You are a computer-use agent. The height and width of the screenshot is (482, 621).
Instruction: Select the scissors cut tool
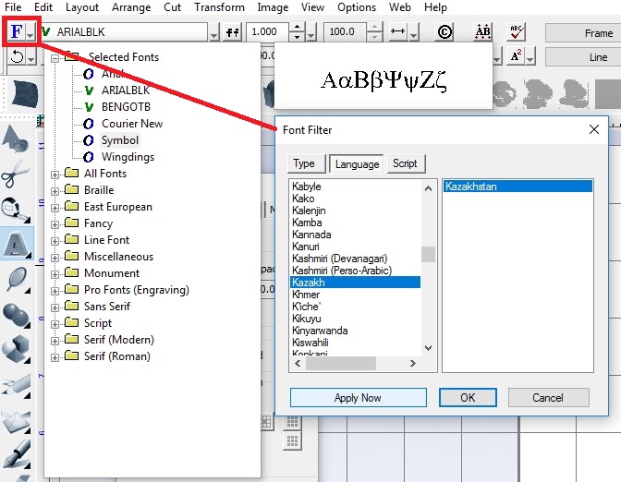pyautogui.click(x=16, y=174)
